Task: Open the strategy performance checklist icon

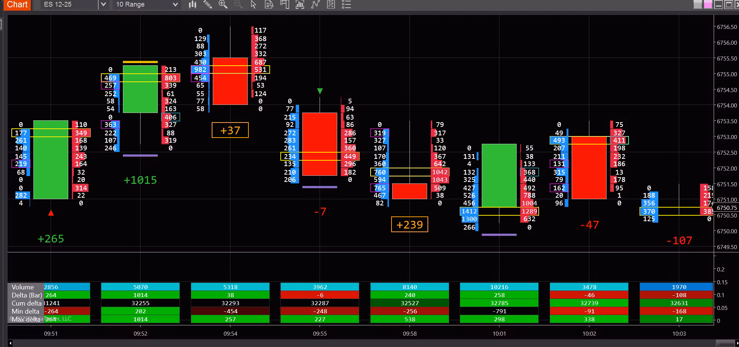Action: point(331,4)
